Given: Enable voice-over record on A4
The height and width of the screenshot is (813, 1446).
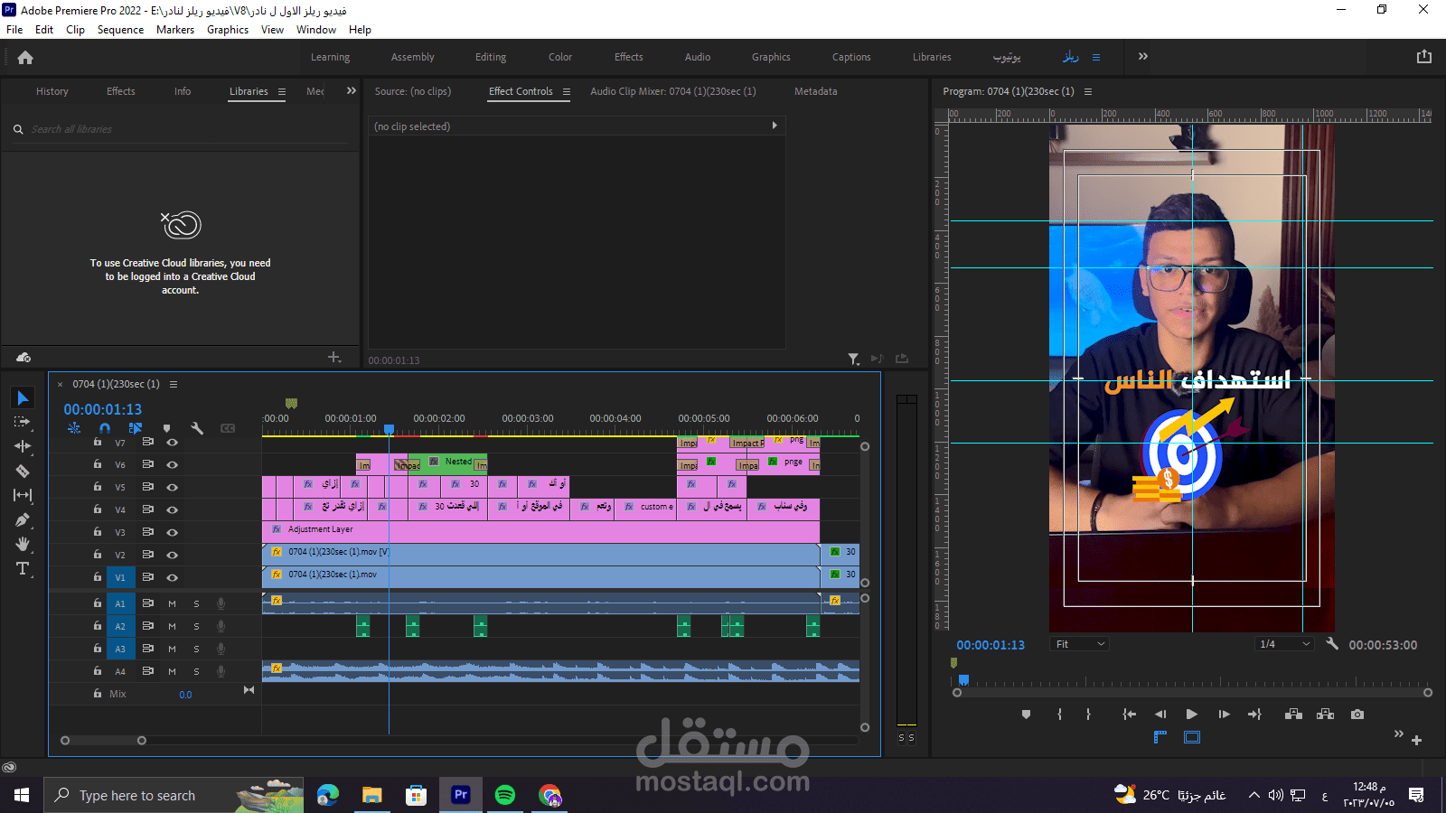Looking at the screenshot, I should [221, 671].
